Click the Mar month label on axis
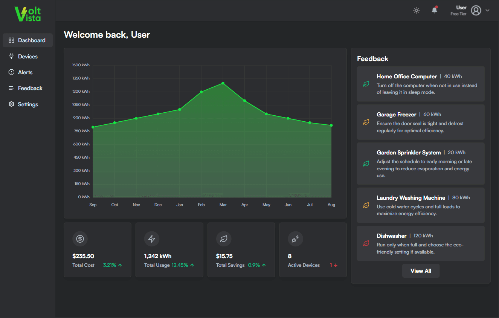Viewport: 499px width, 318px height. (x=223, y=205)
